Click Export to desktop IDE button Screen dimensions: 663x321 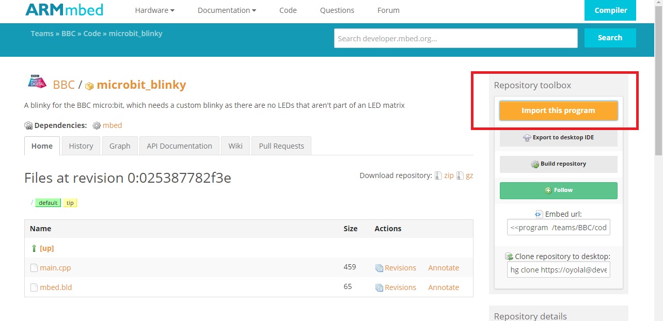[x=558, y=137]
